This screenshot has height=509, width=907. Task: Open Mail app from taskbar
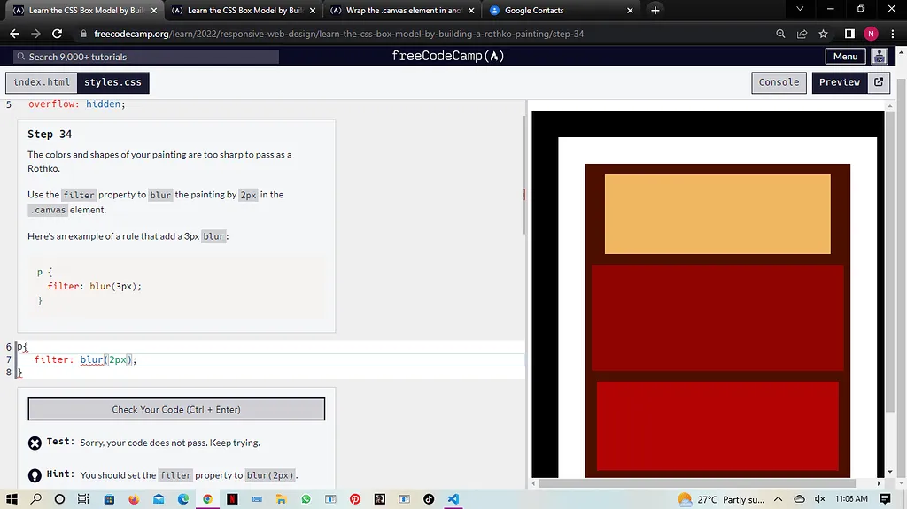159,498
